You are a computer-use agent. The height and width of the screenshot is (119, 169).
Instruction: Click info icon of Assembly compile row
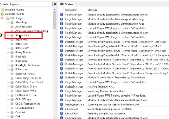coord(62,113)
